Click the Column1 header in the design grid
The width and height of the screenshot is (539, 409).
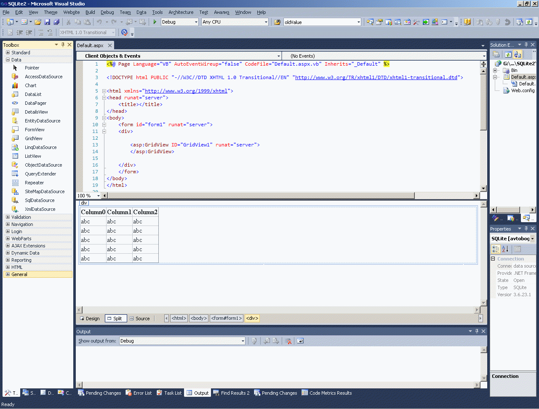(x=119, y=212)
